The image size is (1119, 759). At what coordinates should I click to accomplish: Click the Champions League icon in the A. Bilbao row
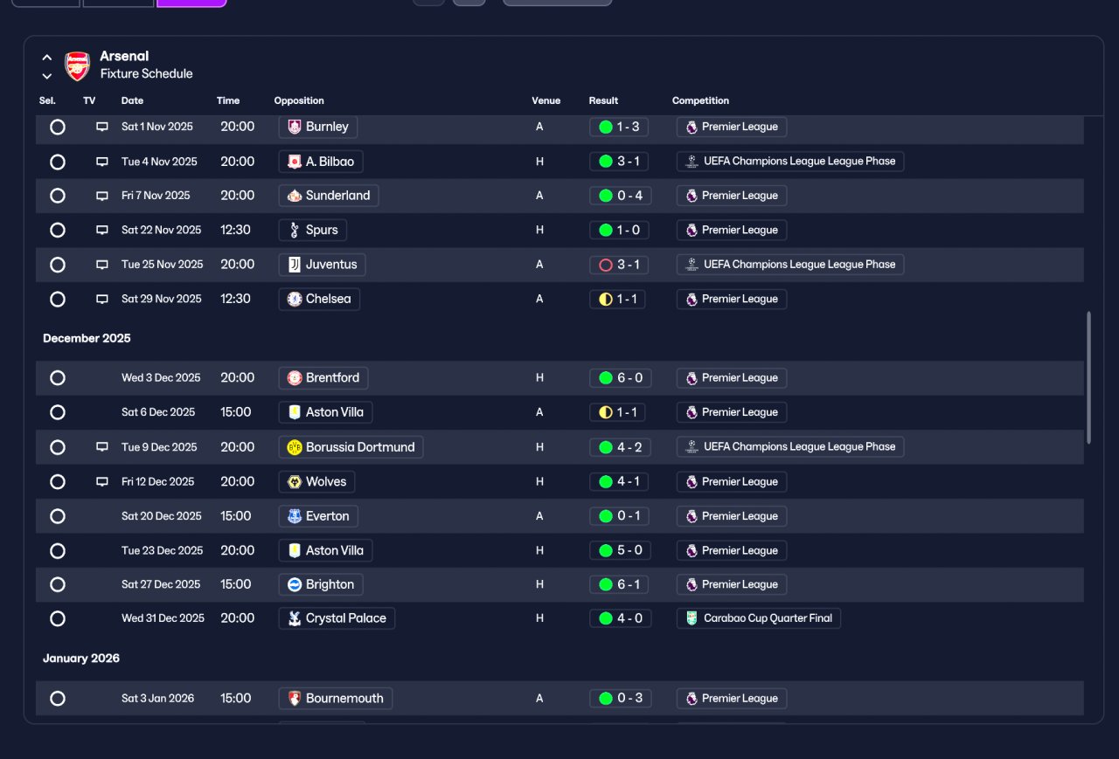click(x=692, y=162)
